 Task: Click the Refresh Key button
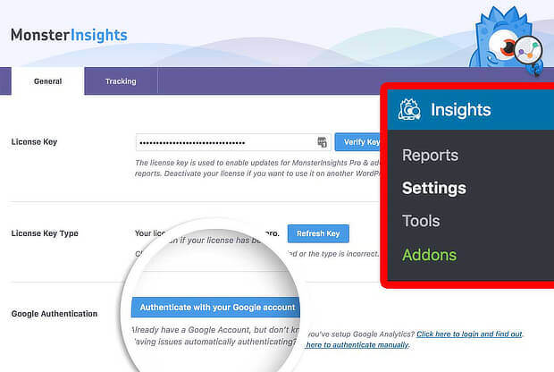click(x=318, y=233)
